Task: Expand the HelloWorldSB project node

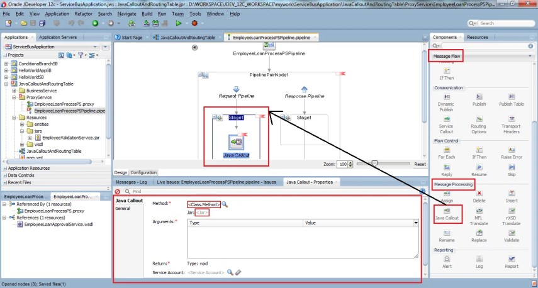Action: point(6,77)
